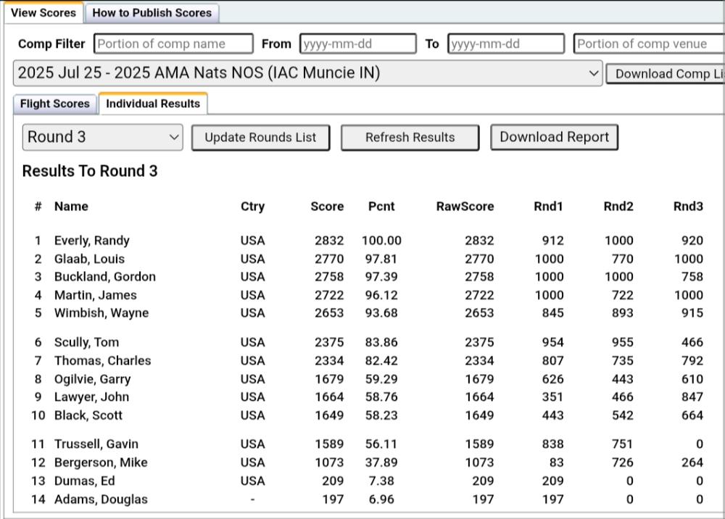Open the Individual Results tab
This screenshot has width=725, height=519.
coord(153,104)
